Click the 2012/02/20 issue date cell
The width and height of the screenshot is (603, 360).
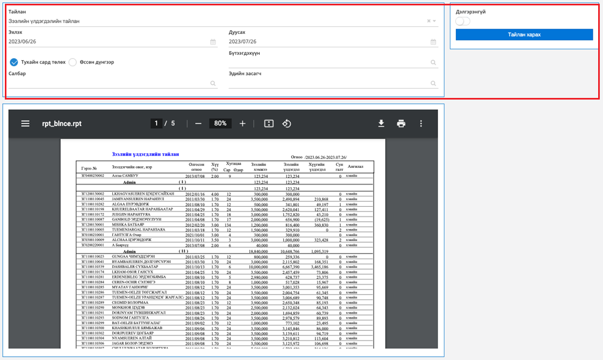pyautogui.click(x=195, y=225)
